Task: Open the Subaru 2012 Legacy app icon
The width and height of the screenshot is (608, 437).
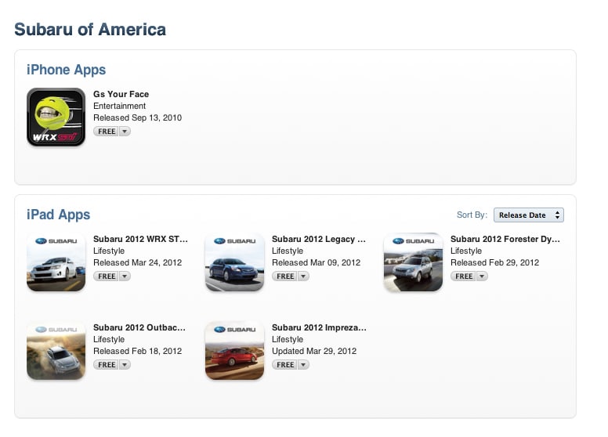Action: tap(234, 262)
